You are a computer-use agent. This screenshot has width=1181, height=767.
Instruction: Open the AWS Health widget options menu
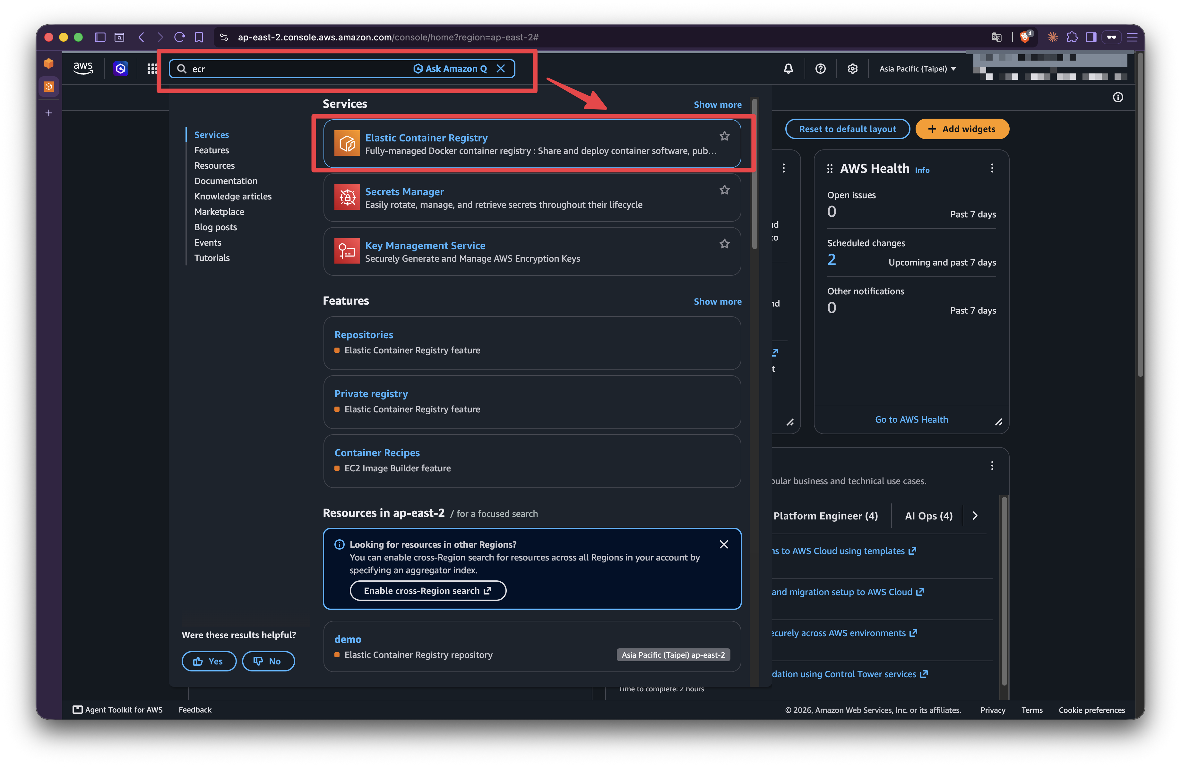click(992, 168)
